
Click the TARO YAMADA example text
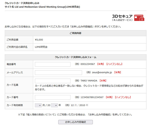(89, 81)
